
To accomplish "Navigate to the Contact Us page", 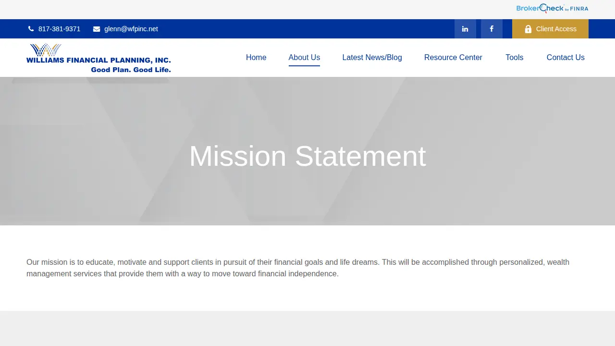I will point(566,57).
